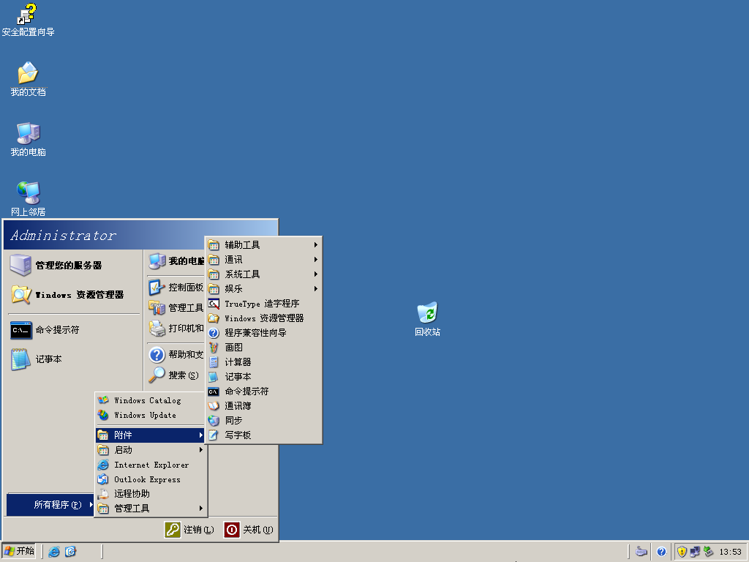
Task: Open 记事本 in Start menu left pane
Action: coord(74,359)
